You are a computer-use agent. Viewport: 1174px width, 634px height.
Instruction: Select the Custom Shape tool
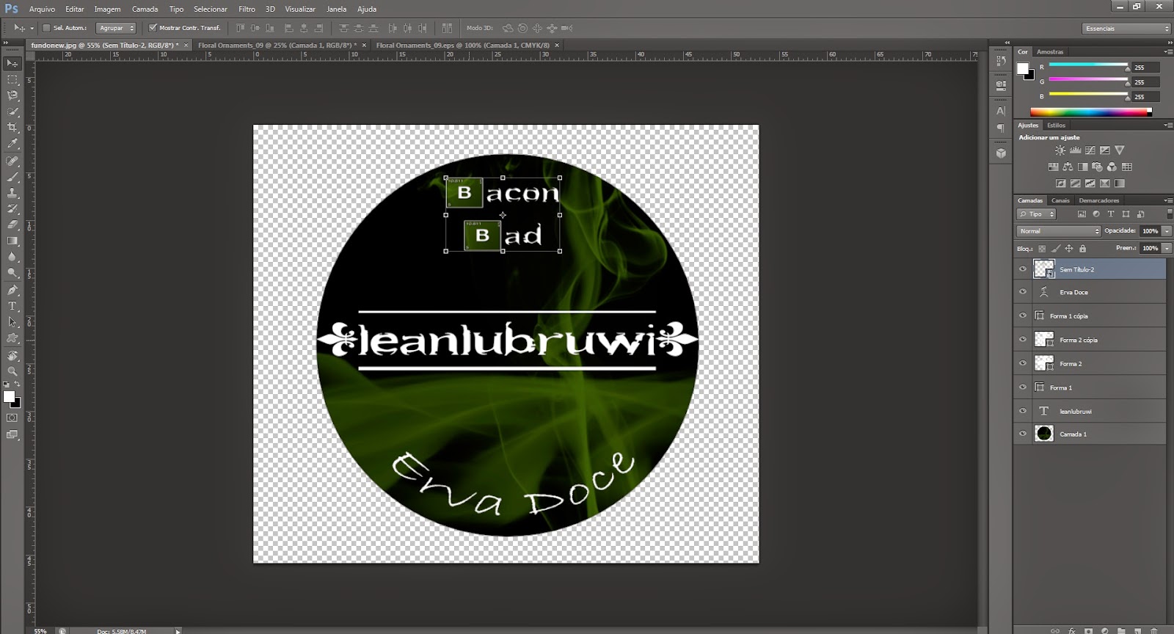(12, 338)
